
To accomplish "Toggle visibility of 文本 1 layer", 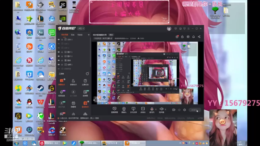I will click(59, 48).
